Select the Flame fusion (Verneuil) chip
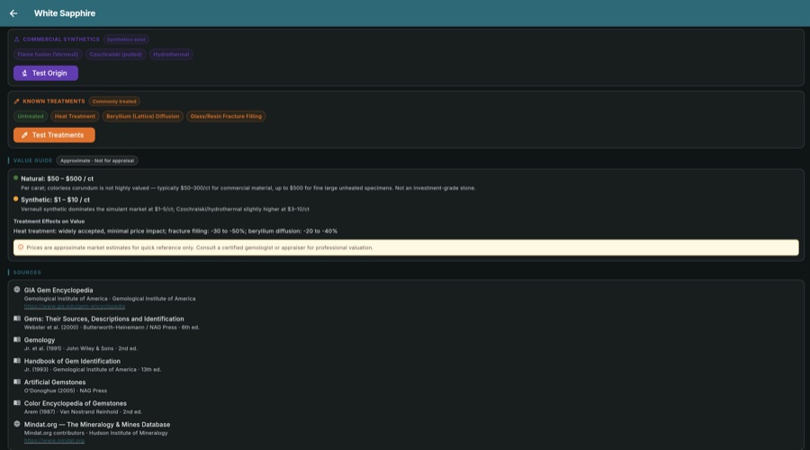The image size is (810, 450). tap(47, 55)
